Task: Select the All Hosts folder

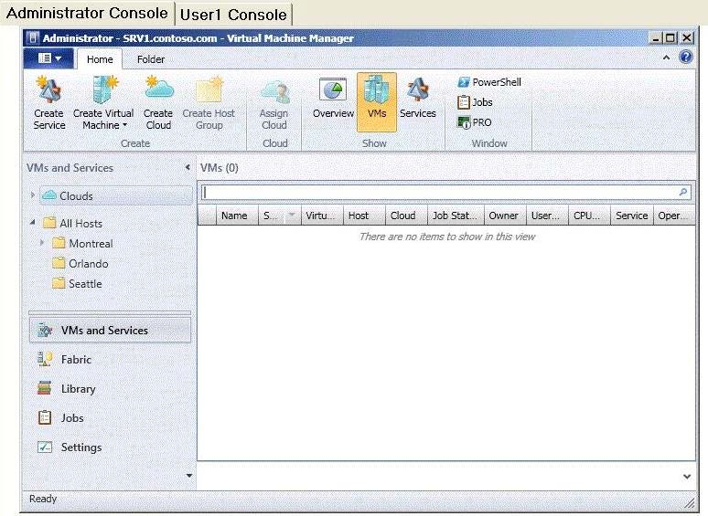Action: (x=72, y=223)
